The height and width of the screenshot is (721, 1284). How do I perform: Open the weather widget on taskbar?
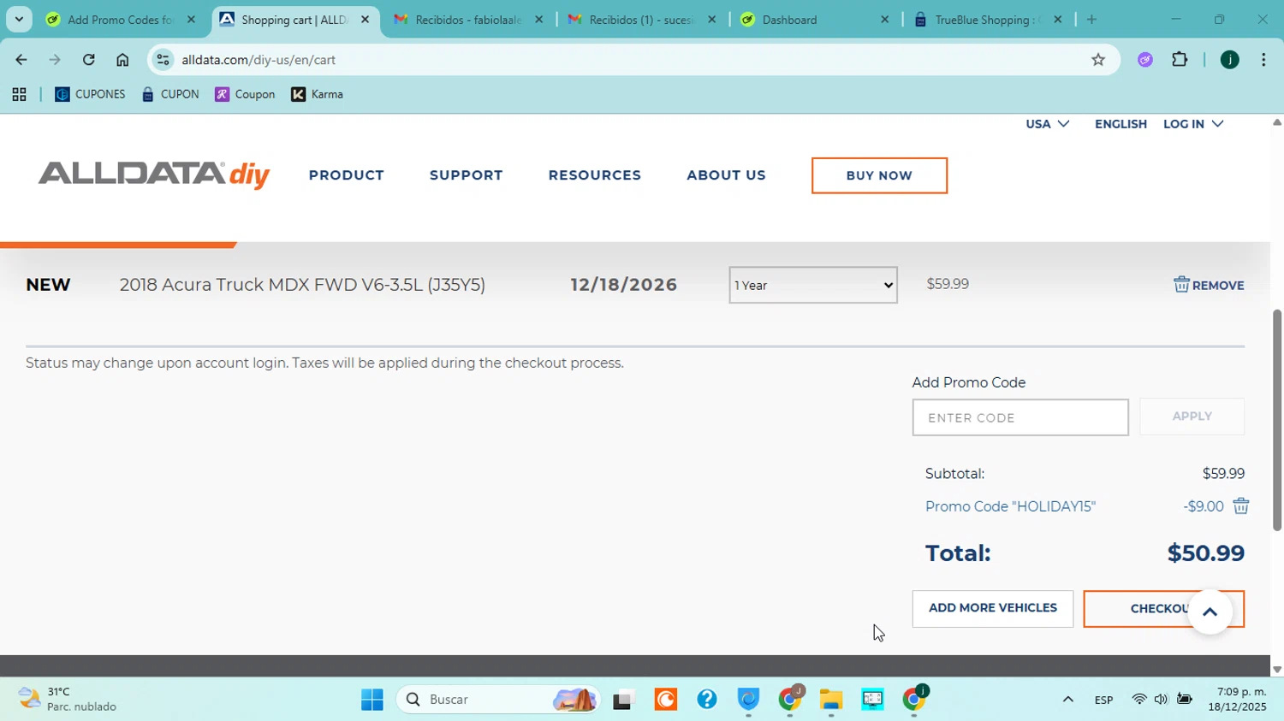point(67,700)
